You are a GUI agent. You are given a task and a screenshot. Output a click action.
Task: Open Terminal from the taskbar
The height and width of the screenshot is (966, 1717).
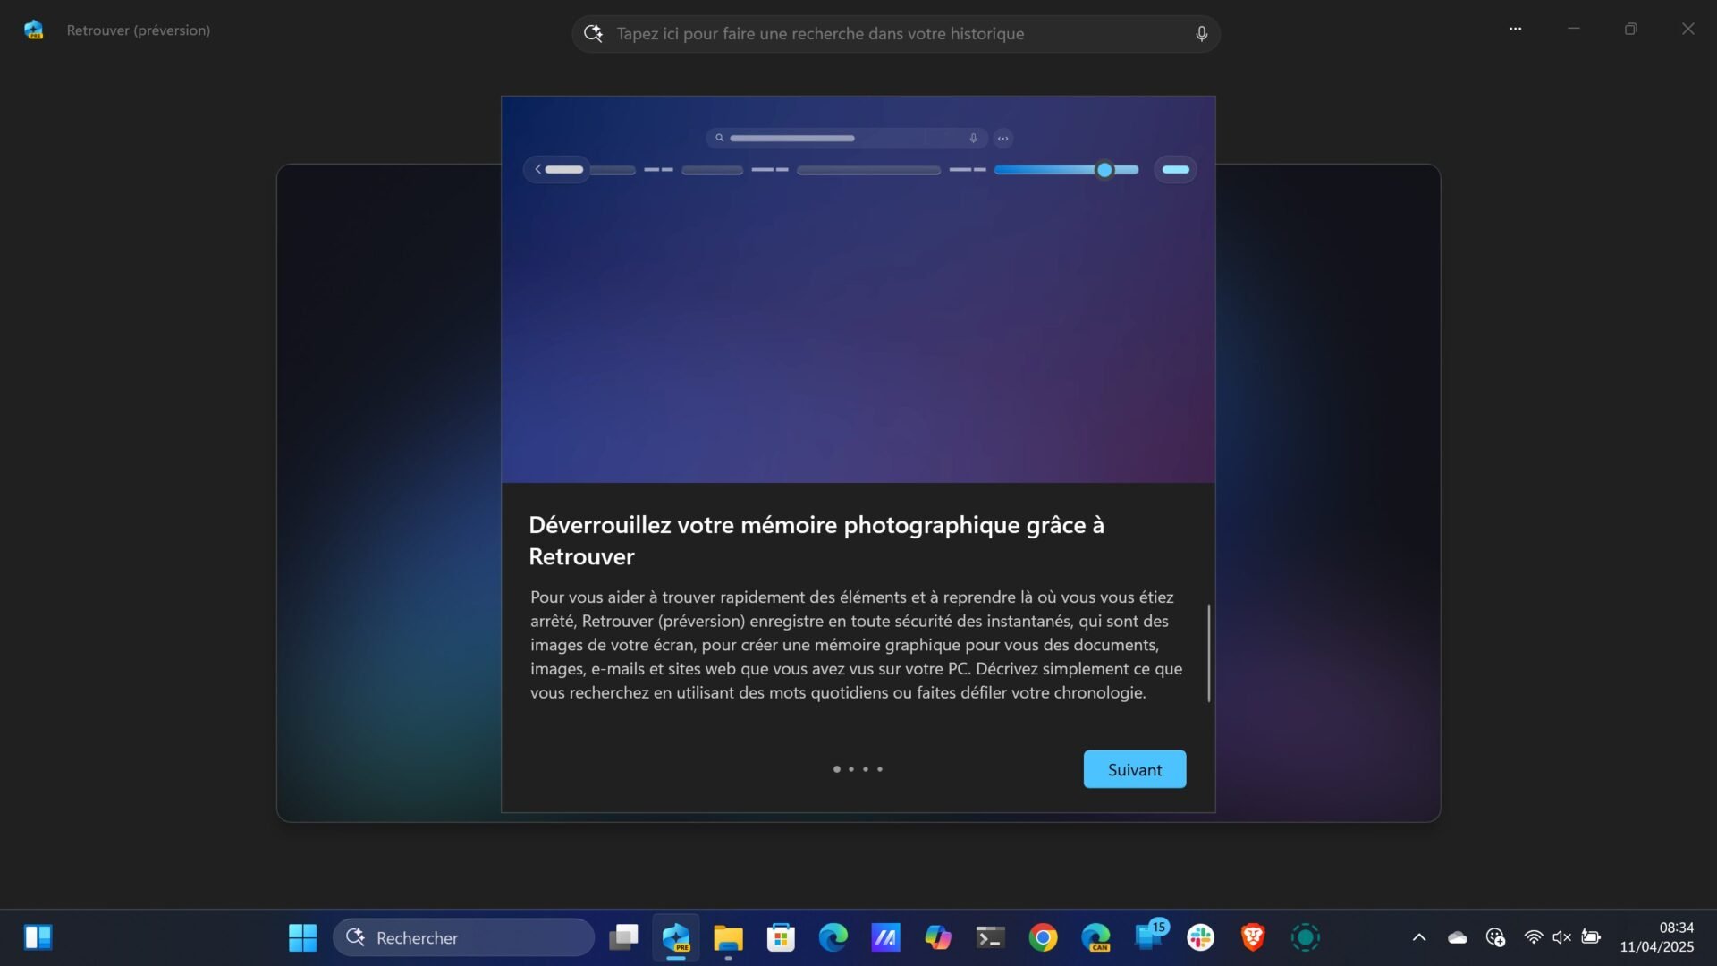(990, 937)
